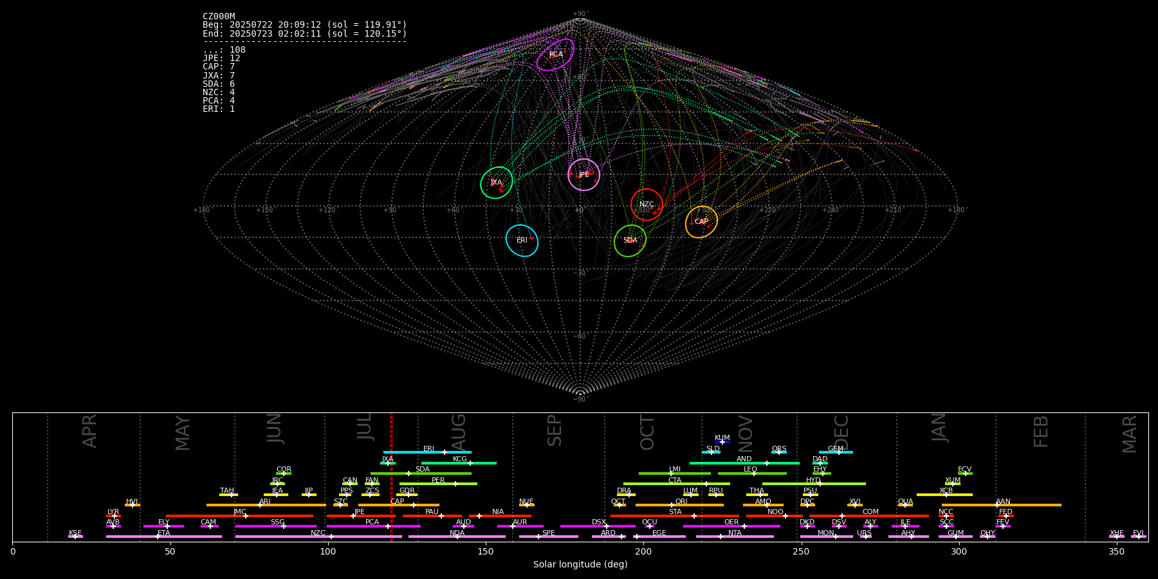The width and height of the screenshot is (1158, 579).
Task: Select the CTA shower bar
Action: point(677,484)
